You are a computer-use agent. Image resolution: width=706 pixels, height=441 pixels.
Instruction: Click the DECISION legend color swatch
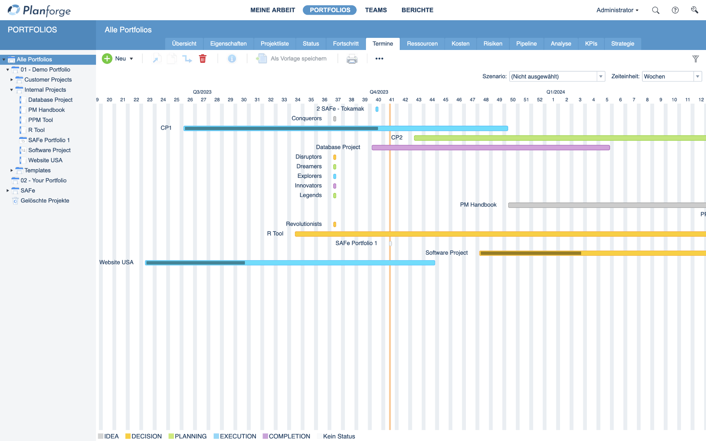click(x=128, y=436)
